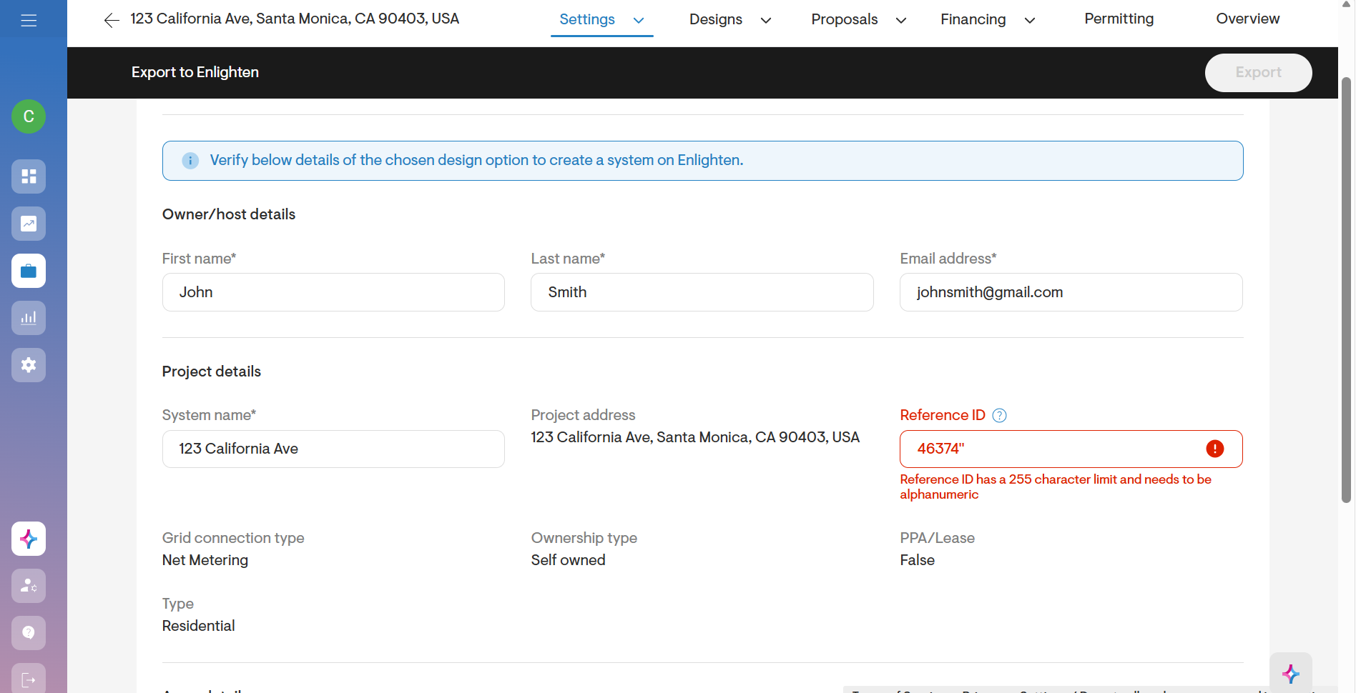Open the trend chart icon in sidebar
Image resolution: width=1356 pixels, height=693 pixels.
(x=29, y=224)
